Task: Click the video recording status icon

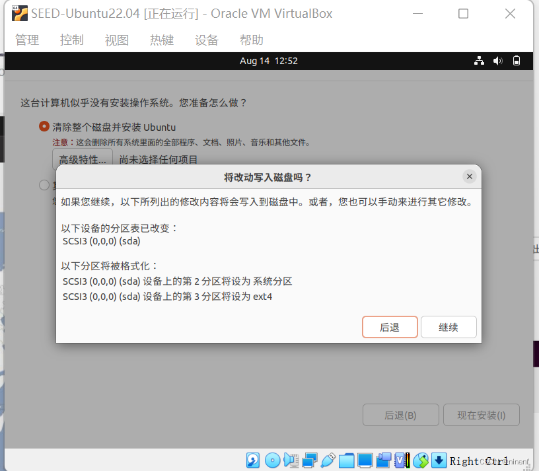Action: click(384, 460)
